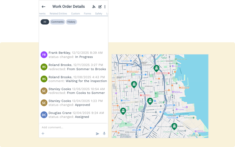
Task: Open the Custom tab
Action: click(75, 13)
